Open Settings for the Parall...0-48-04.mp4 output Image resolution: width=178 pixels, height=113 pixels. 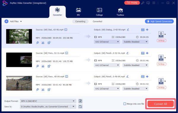tap(161, 87)
